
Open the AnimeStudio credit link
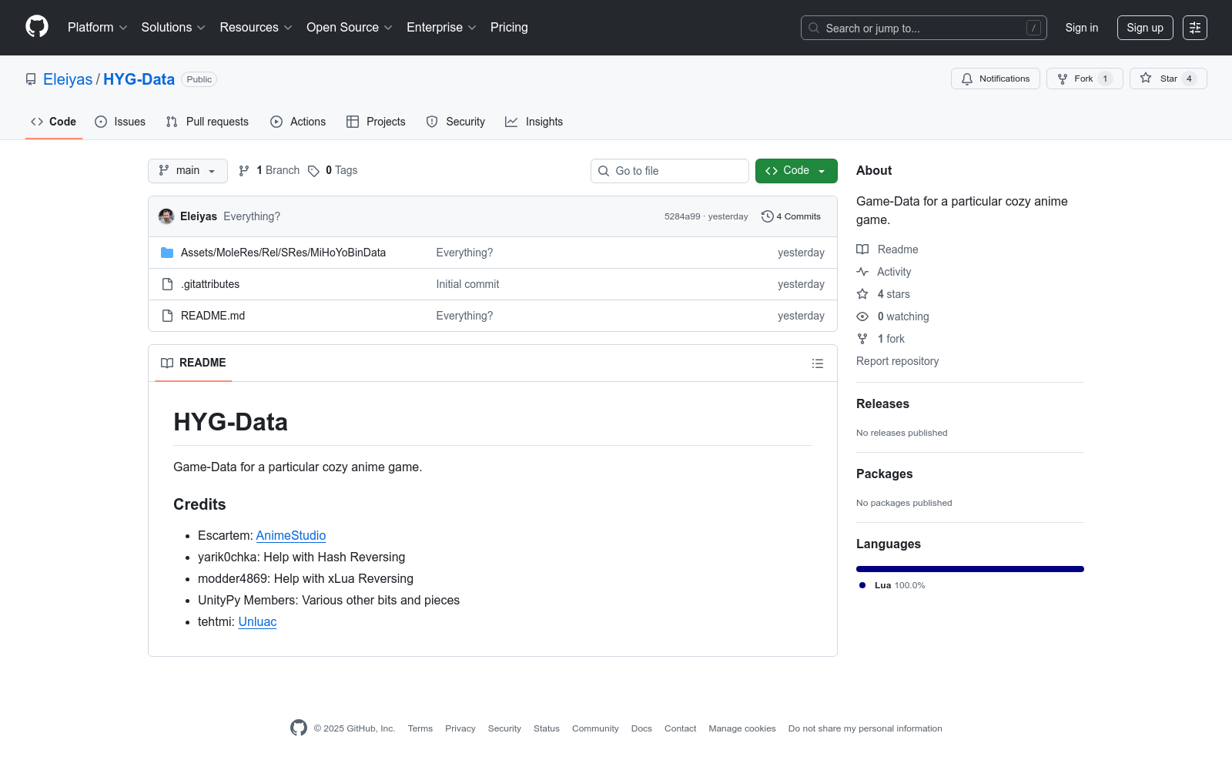pyautogui.click(x=291, y=535)
